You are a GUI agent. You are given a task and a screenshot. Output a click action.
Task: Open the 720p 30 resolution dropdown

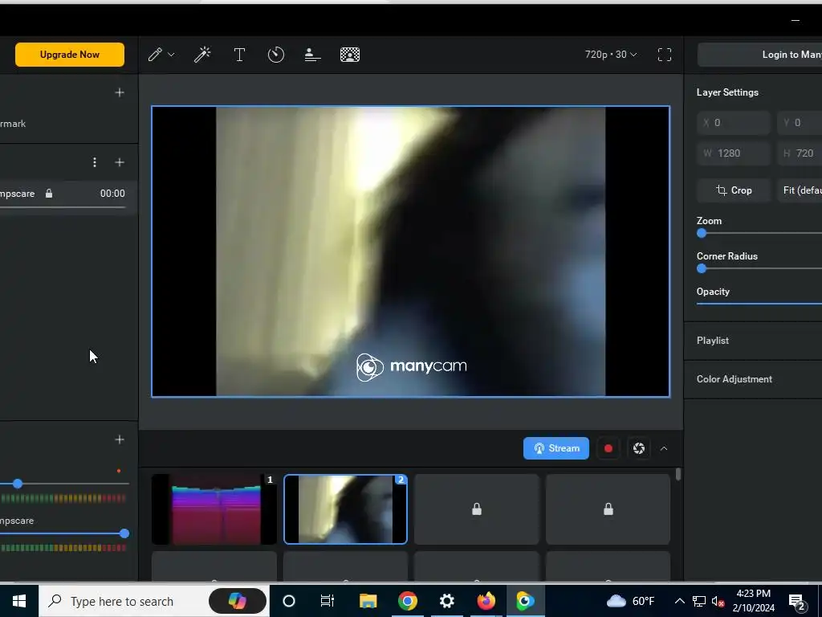[611, 55]
